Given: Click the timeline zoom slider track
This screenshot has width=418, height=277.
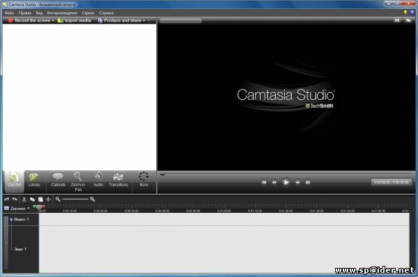Looking at the screenshot, I should point(75,199).
